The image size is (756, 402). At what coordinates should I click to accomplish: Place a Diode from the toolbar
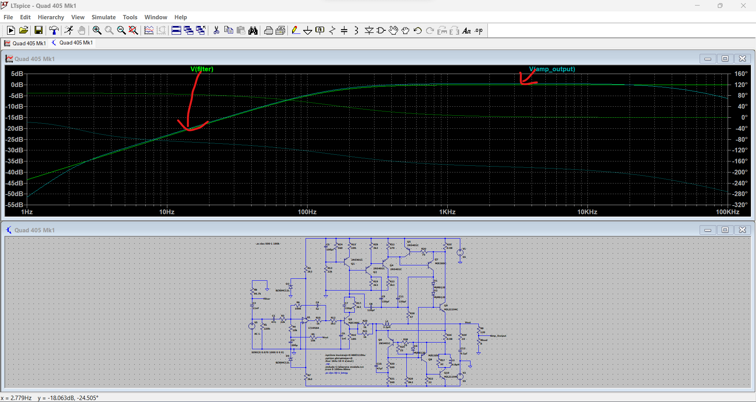point(369,30)
